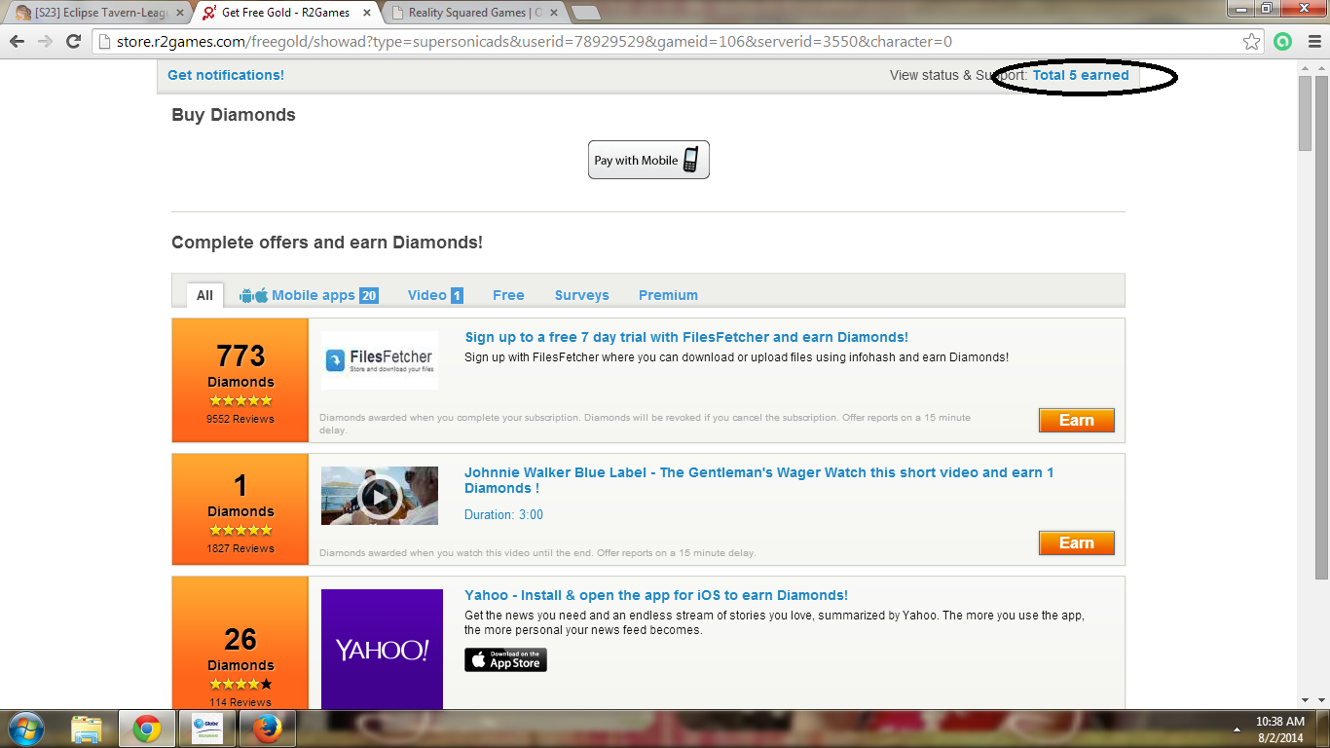This screenshot has height=748, width=1330.
Task: Play the Johnnie Walker video thumbnail
Action: 379,496
